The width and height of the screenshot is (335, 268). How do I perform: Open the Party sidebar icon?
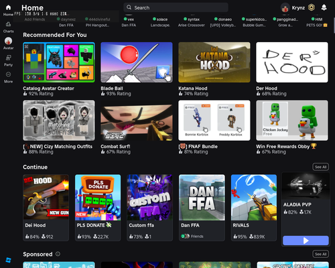(8, 58)
